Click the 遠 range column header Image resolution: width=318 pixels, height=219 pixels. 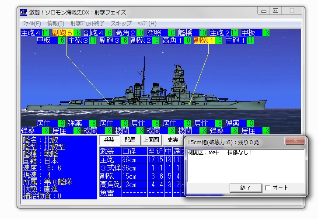pos(176,151)
